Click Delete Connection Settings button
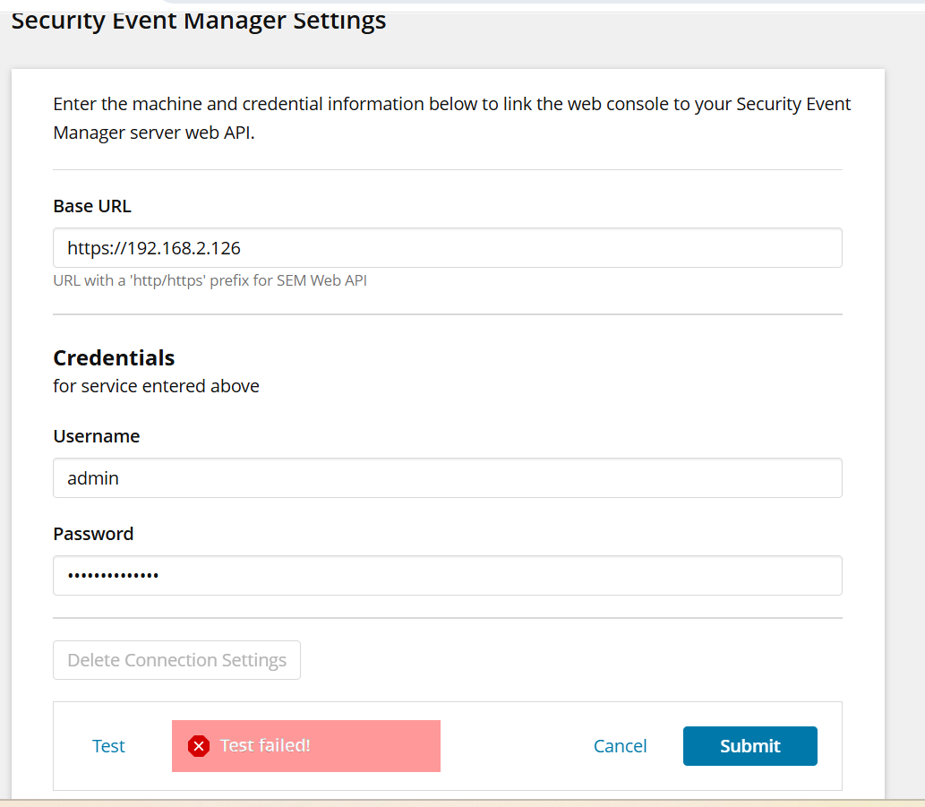Viewport: 925px width, 807px height. tap(176, 659)
